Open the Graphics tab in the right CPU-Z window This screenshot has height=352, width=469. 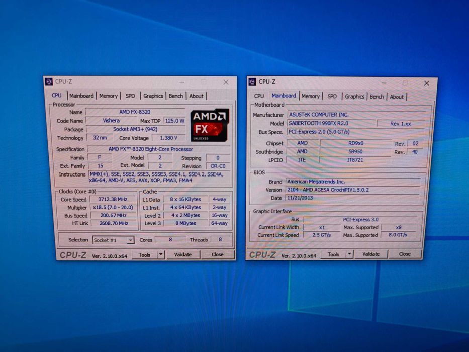pos(355,97)
